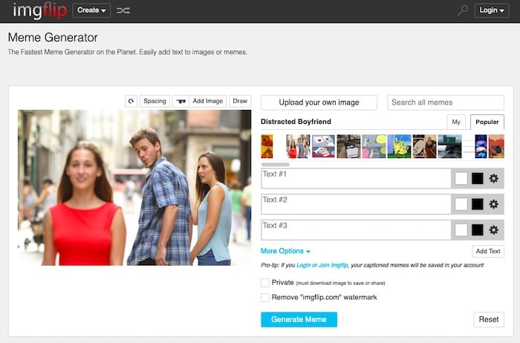The image size is (520, 343).
Task: Open settings gear for Text #3
Action: click(x=493, y=230)
